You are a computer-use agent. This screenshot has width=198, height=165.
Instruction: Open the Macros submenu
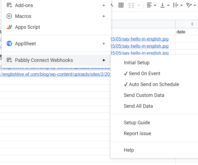[x=56, y=16]
